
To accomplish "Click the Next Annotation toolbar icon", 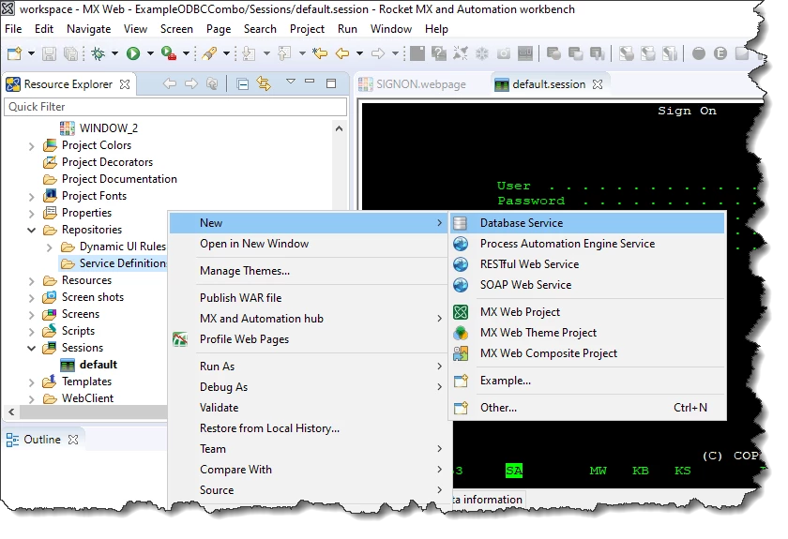I will tap(249, 53).
